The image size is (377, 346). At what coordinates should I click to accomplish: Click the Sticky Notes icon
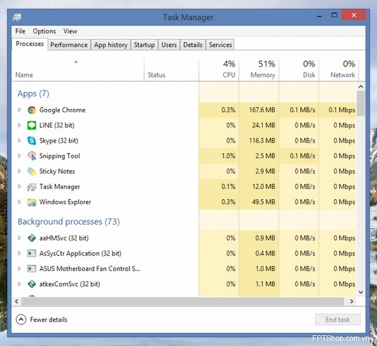tap(31, 171)
